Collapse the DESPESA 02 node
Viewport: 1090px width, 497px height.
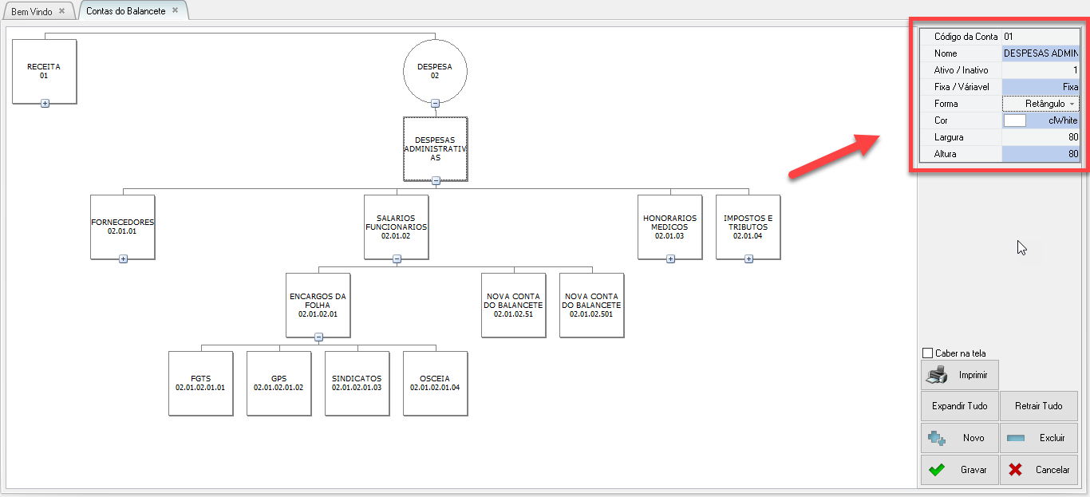435,104
